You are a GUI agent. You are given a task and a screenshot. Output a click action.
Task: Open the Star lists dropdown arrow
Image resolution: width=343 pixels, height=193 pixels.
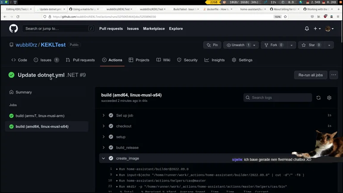pyautogui.click(x=329, y=45)
